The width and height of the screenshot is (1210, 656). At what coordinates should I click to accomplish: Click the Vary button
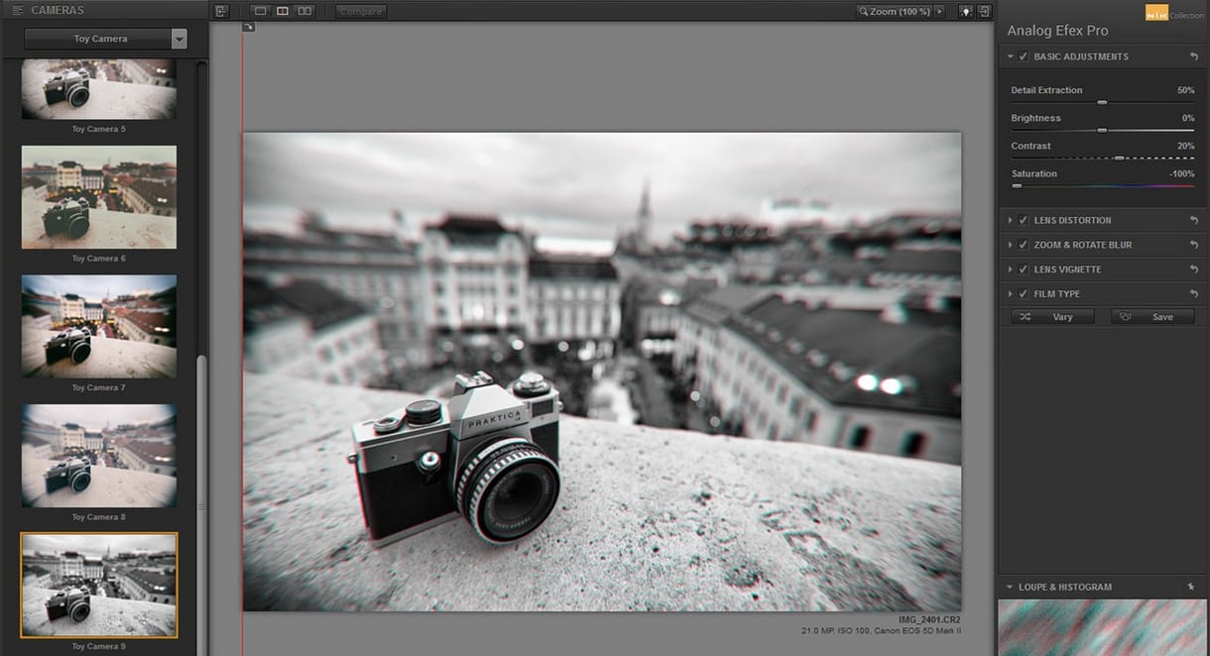[x=1053, y=317]
